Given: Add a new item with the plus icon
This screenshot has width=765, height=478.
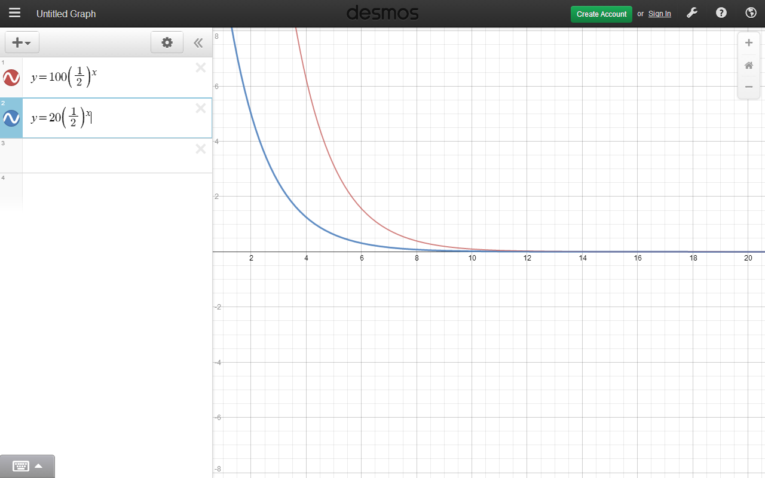Looking at the screenshot, I should pyautogui.click(x=18, y=42).
